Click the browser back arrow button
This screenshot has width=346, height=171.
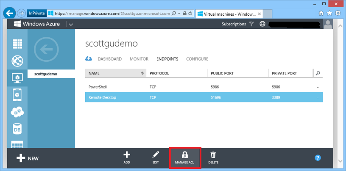(9, 14)
